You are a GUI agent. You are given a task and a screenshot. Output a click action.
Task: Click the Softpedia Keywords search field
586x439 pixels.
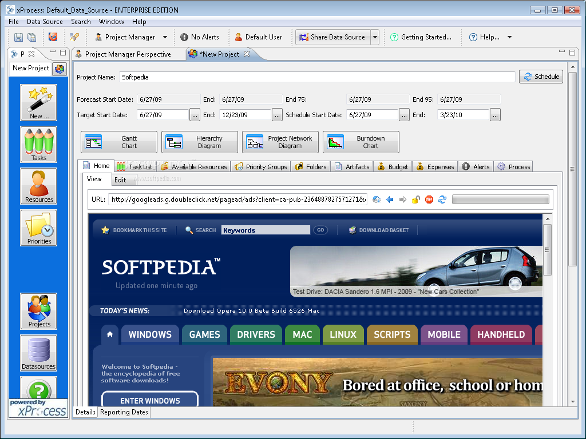(x=266, y=230)
